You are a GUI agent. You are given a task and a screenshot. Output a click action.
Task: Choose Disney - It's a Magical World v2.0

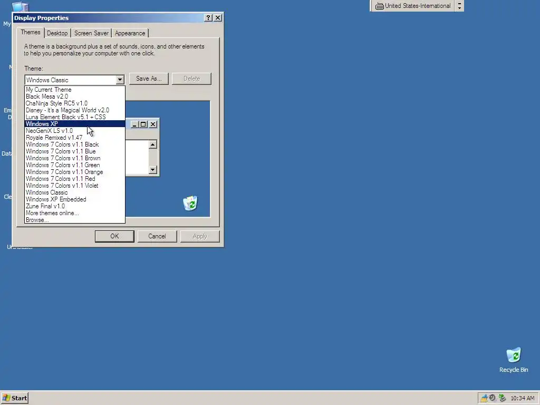coord(75,110)
